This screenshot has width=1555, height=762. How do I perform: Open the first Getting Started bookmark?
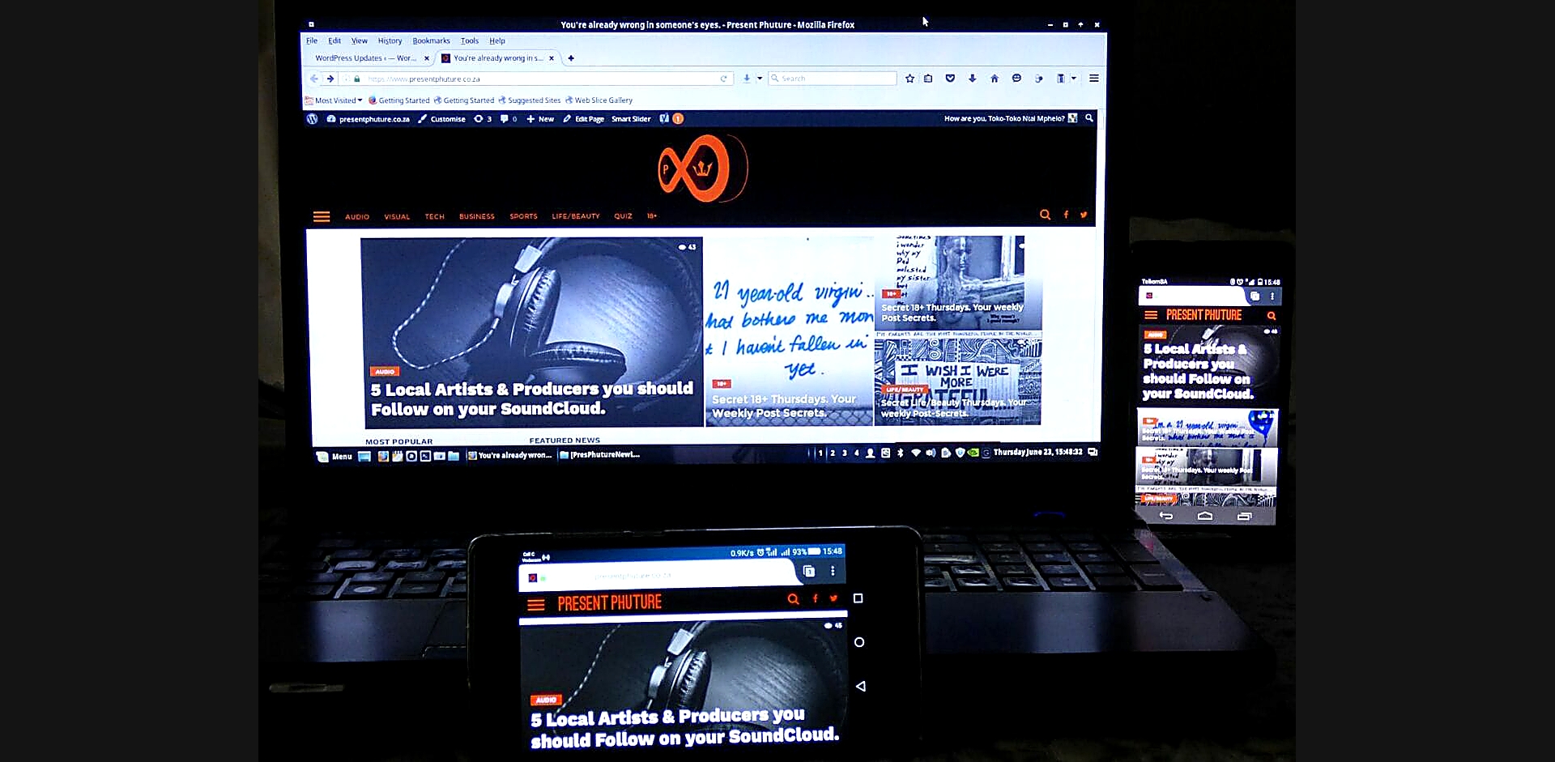(x=399, y=100)
